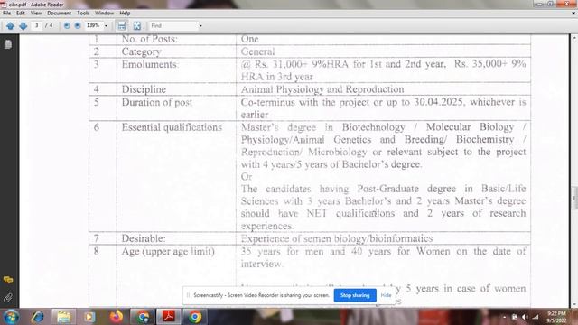Open the Tools menu
Image resolution: width=578 pixels, height=325 pixels.
click(83, 13)
